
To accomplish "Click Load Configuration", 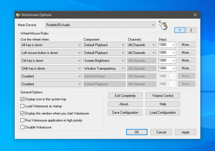I will click(163, 112).
